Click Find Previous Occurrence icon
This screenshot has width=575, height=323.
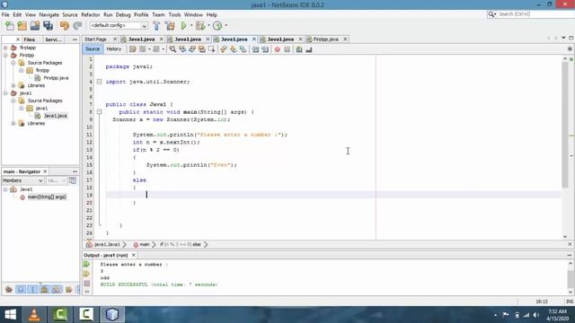tap(182, 49)
